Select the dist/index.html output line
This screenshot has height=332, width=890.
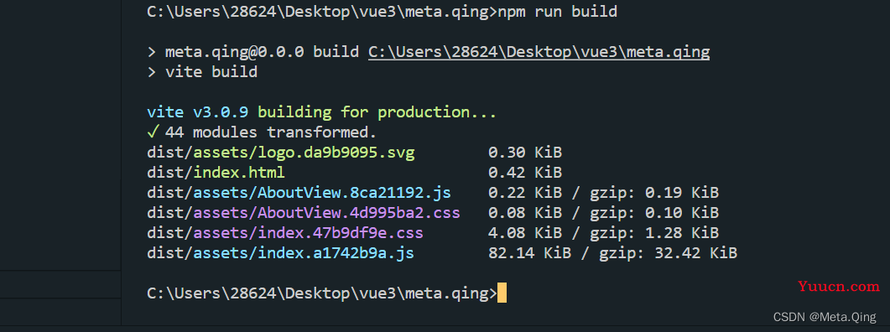point(216,173)
